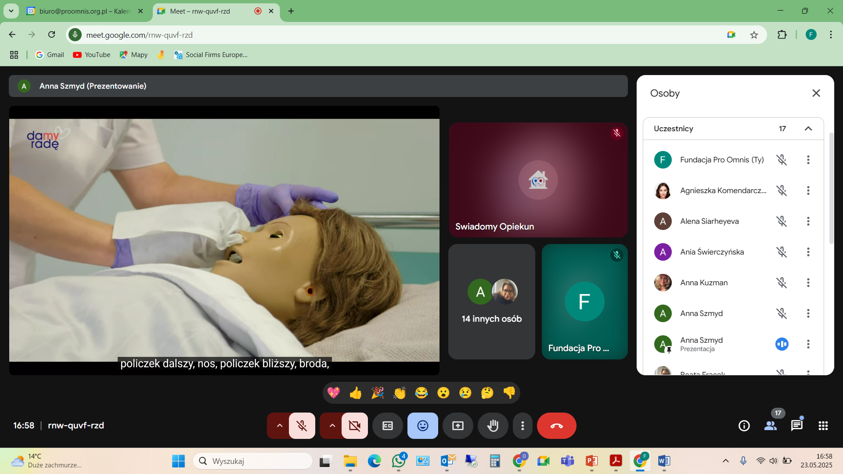Image resolution: width=843 pixels, height=474 pixels.
Task: Expand audio settings arrow beside microphone
Action: click(x=279, y=426)
